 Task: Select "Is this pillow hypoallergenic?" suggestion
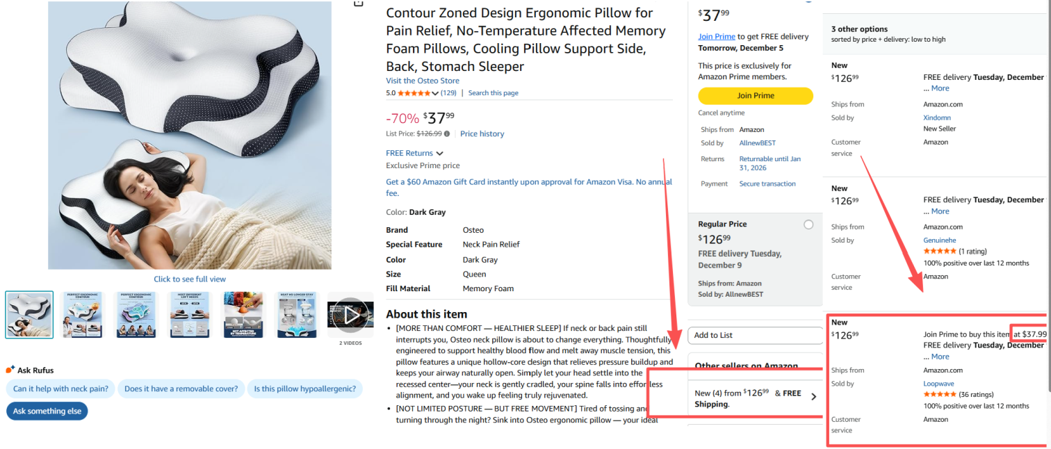coord(304,389)
